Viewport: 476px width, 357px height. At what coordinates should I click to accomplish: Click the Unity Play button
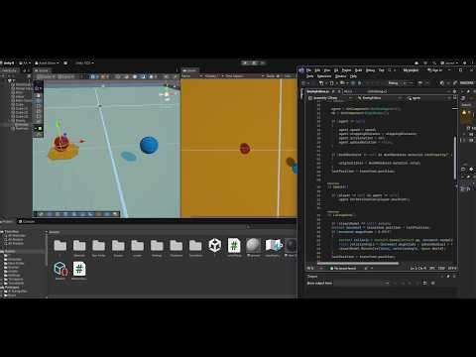[246, 62]
